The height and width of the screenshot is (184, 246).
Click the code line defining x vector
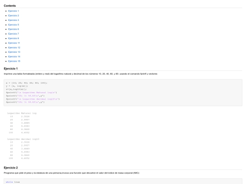pos(27,83)
